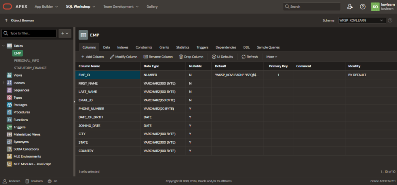Screen dimensions: 397x185
Task: Click the Functions fx icon
Action: click(9, 120)
